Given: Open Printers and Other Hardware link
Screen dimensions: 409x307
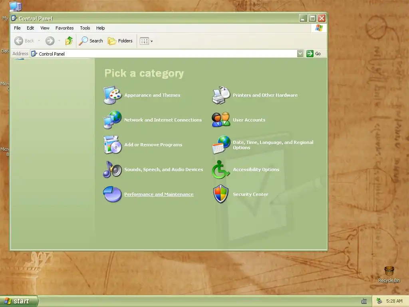Looking at the screenshot, I should [x=265, y=95].
